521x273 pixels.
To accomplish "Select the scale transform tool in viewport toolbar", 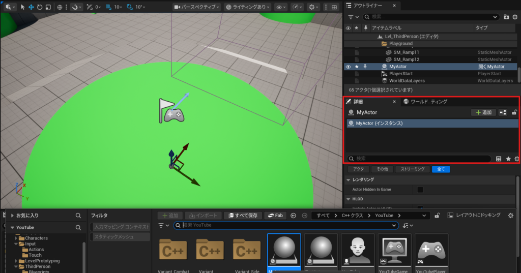I will [x=47, y=7].
